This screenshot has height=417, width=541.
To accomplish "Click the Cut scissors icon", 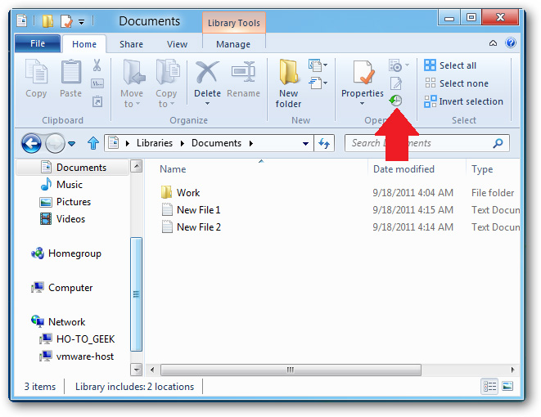I will tap(97, 65).
